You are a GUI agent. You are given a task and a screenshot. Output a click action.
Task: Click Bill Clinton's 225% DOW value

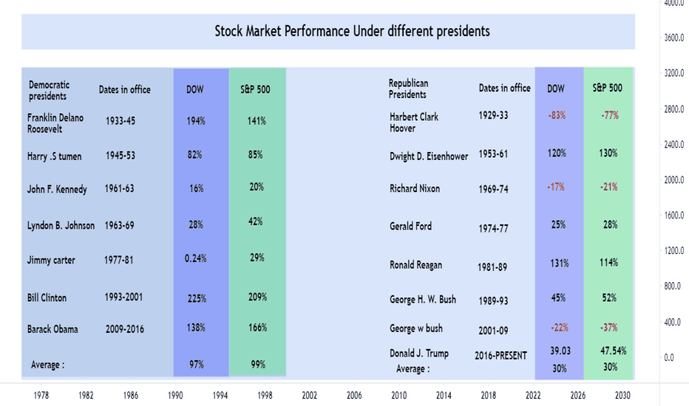point(197,298)
